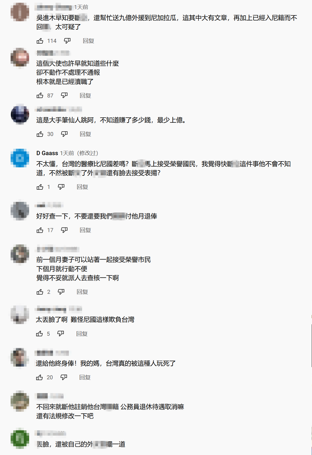Image resolution: width=312 pixels, height=455 pixels.
Task: Dislike the comment with 114 likes
Action: click(67, 41)
